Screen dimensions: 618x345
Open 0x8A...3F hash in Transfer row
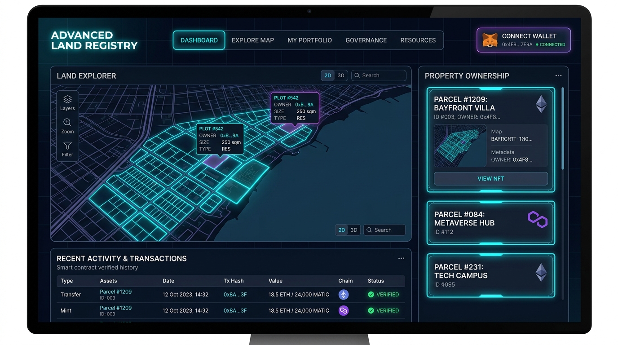235,295
